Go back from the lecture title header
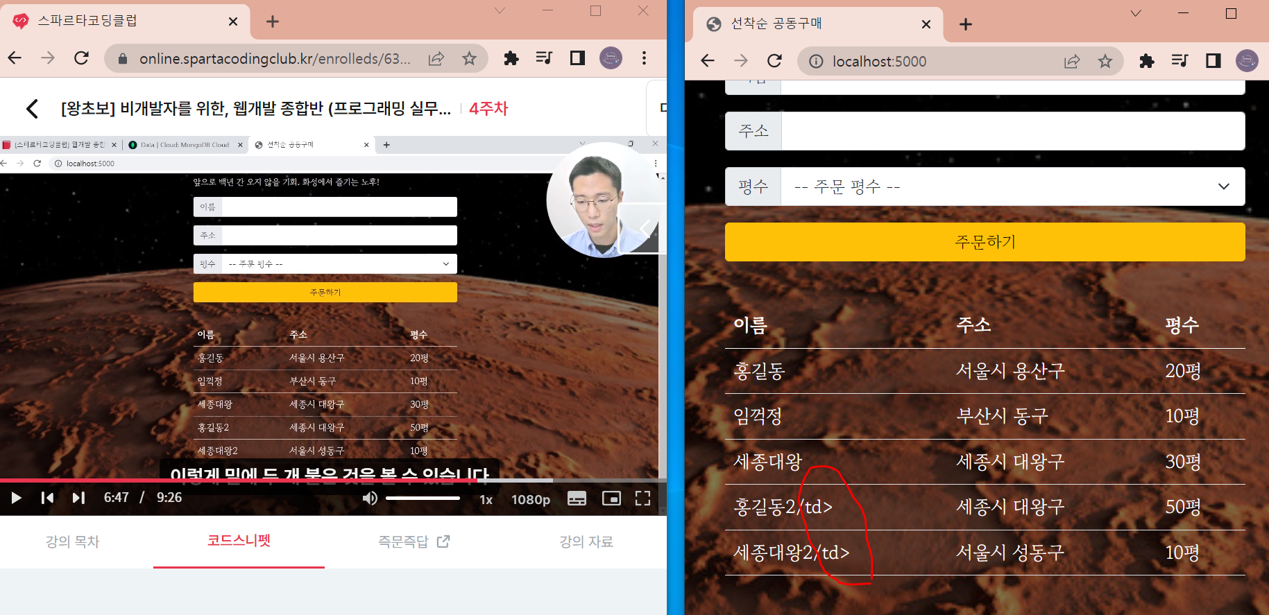 (x=32, y=109)
